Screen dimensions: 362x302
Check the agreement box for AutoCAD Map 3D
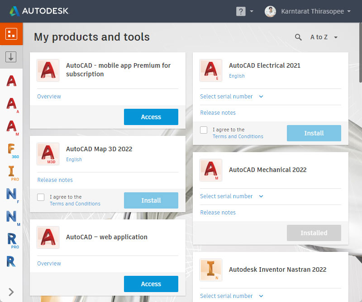tap(41, 197)
